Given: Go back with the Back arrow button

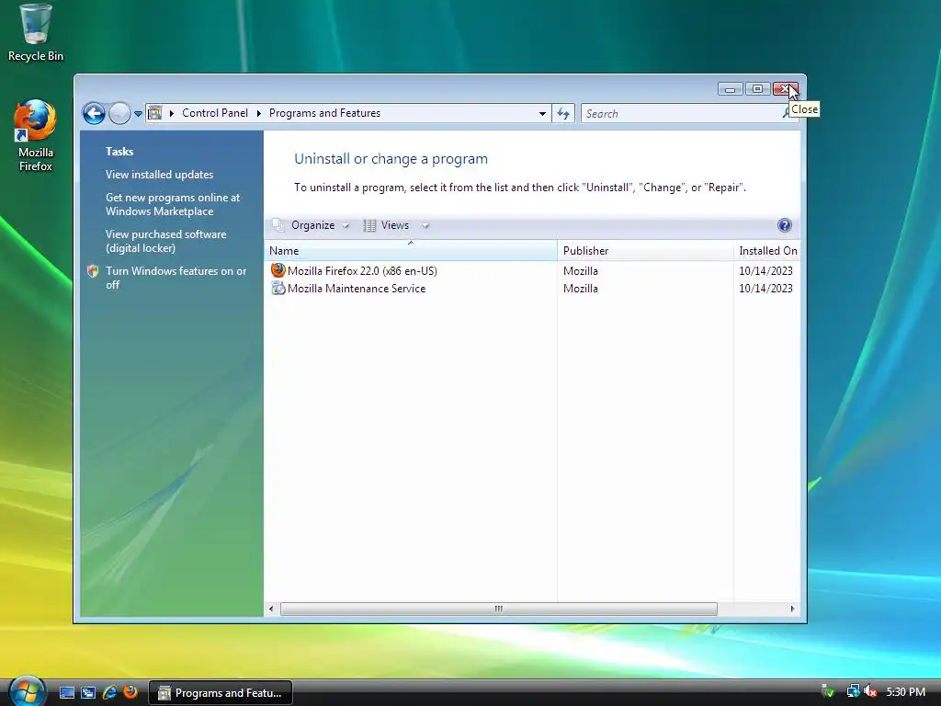Looking at the screenshot, I should click(95, 113).
